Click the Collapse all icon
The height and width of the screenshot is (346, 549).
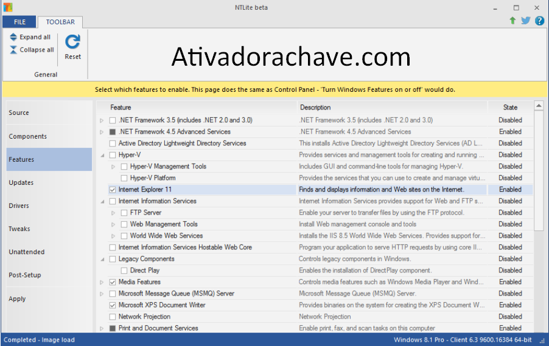click(13, 50)
